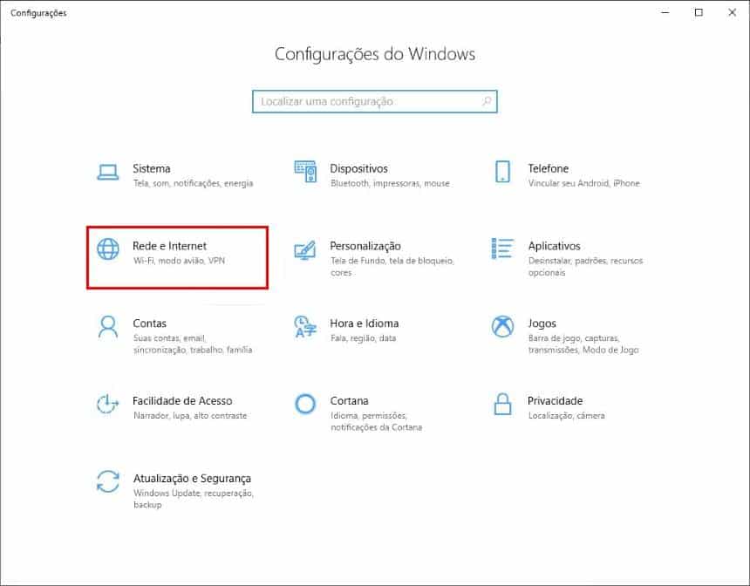Viewport: 750px width, 586px height.
Task: Open Rede e Internet title
Action: (x=169, y=246)
